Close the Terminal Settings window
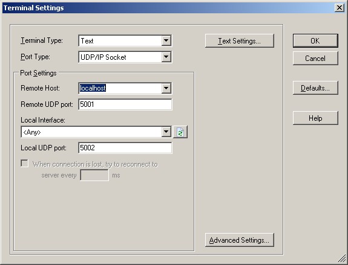This screenshot has width=348, height=265. tap(340, 8)
